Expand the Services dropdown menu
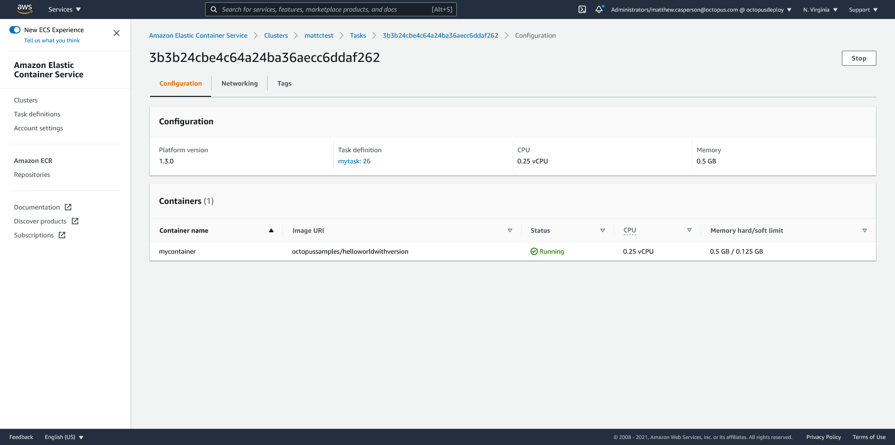This screenshot has height=445, width=895. click(64, 9)
